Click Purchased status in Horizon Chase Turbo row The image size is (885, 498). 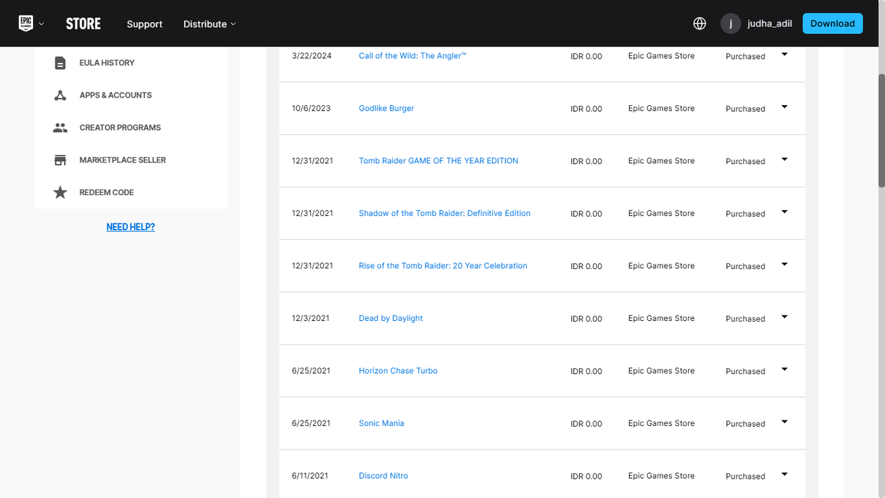point(745,372)
